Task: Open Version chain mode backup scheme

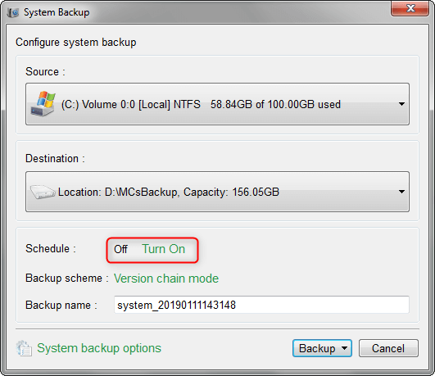Action: tap(166, 279)
